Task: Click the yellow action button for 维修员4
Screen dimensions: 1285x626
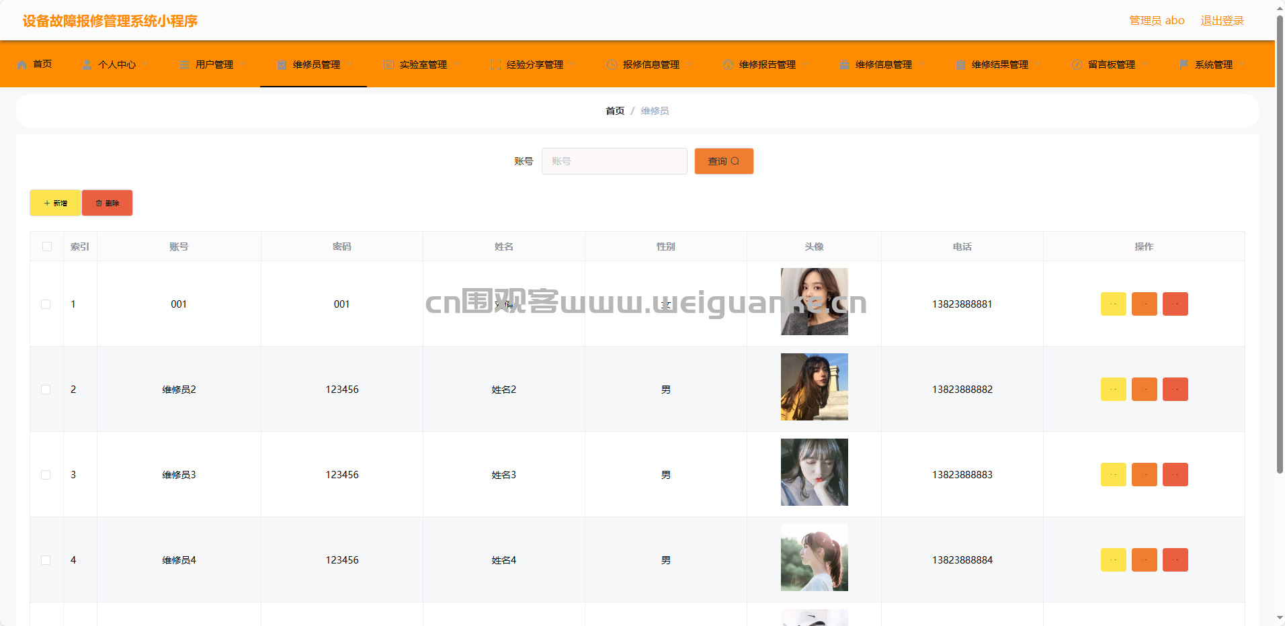Action: click(x=1114, y=560)
